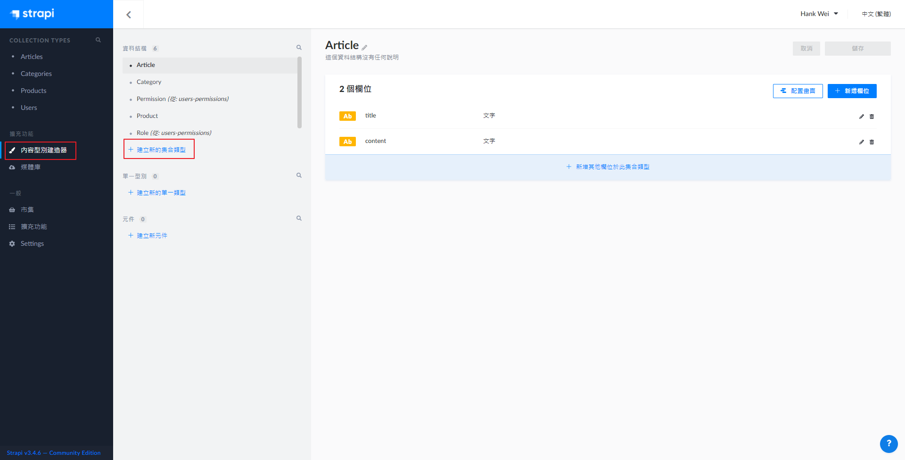The image size is (905, 460).
Task: Click the 配置畫面 configure view button
Action: pos(798,91)
